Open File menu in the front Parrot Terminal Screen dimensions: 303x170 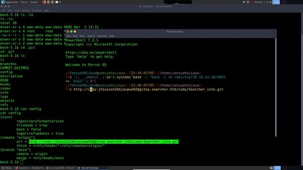pos(69,36)
